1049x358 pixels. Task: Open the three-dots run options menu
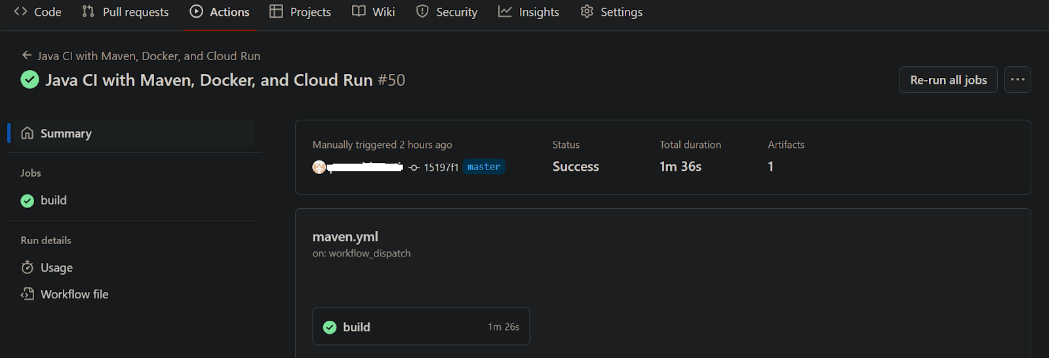point(1018,80)
